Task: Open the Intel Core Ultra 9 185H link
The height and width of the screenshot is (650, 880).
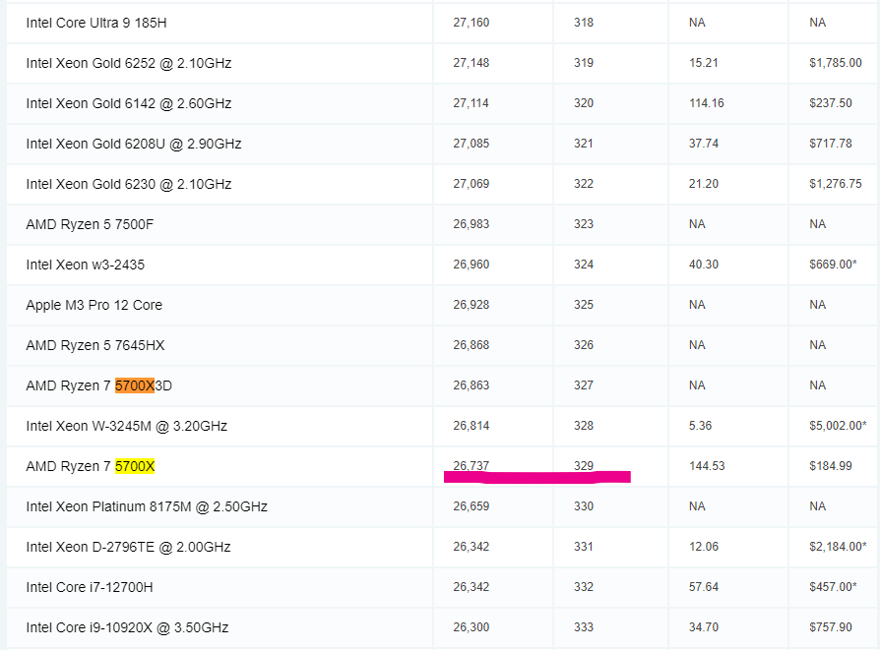Action: click(x=95, y=23)
